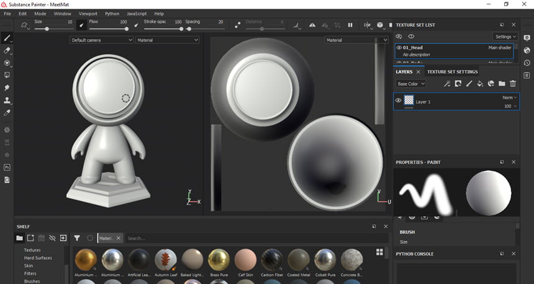Open the Default camera dropdown
This screenshot has height=284, width=534.
[101, 40]
